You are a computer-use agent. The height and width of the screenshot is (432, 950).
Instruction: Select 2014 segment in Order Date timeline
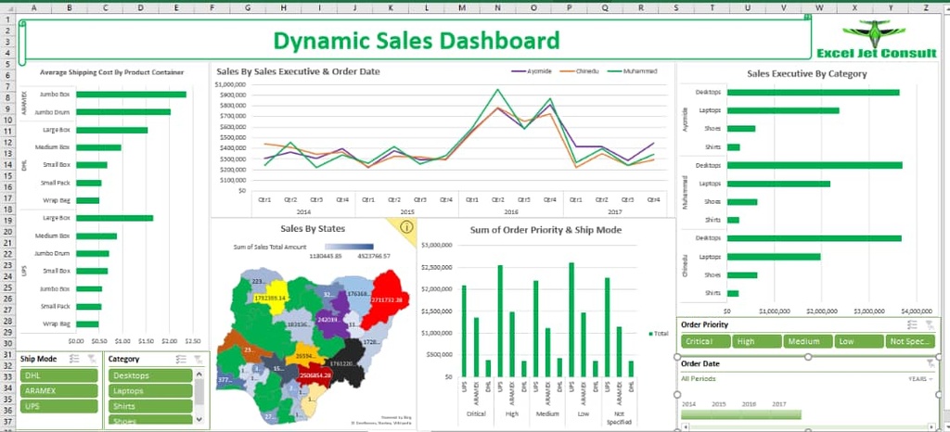point(696,414)
